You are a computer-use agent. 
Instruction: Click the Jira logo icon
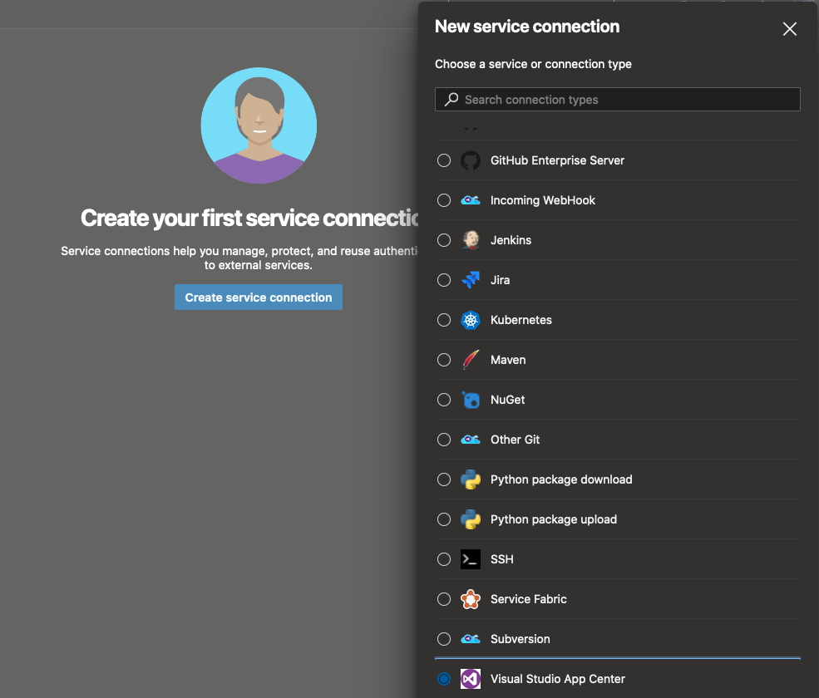pyautogui.click(x=471, y=280)
